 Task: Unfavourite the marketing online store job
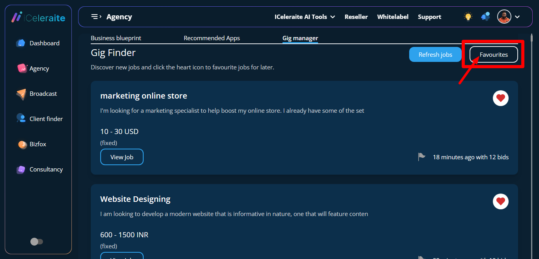tap(500, 98)
